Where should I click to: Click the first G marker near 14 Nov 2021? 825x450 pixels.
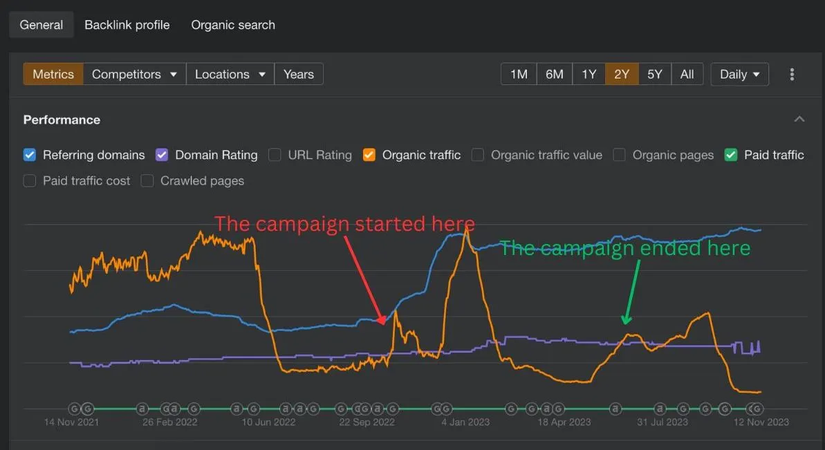click(74, 409)
